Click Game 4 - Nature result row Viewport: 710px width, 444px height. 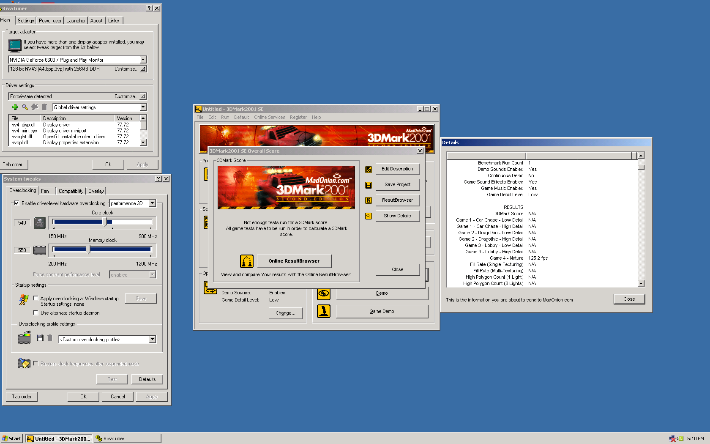pos(542,258)
